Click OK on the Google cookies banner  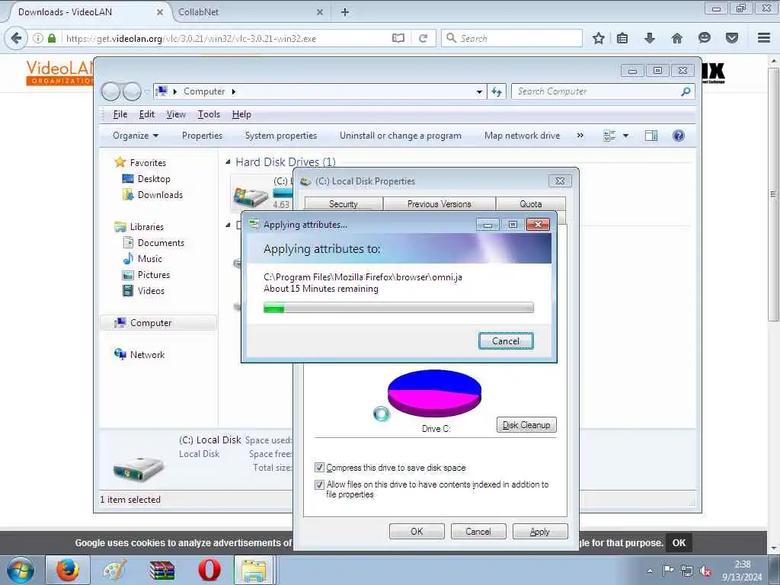click(x=679, y=542)
